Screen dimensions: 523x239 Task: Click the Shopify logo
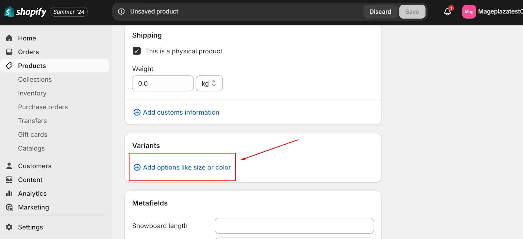[25, 12]
